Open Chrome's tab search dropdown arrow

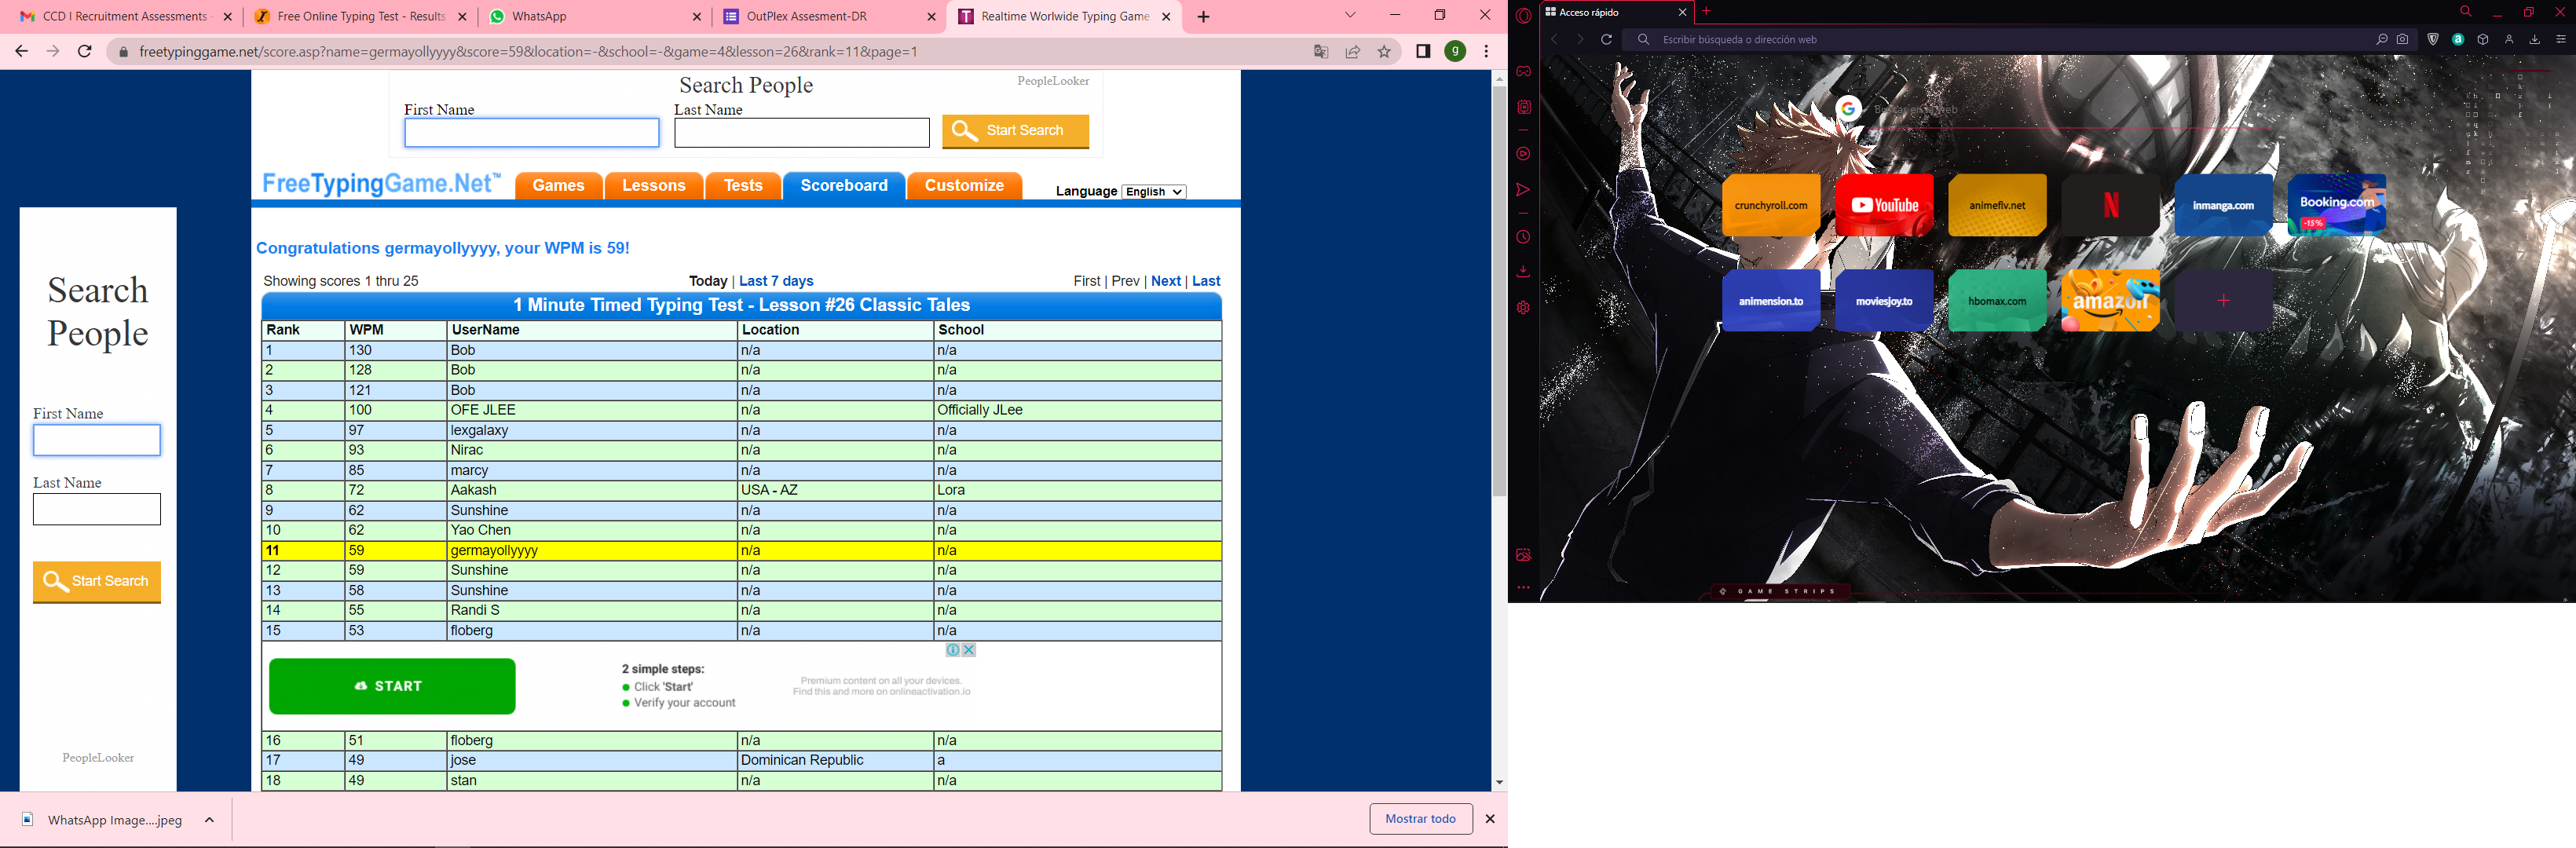[1350, 16]
